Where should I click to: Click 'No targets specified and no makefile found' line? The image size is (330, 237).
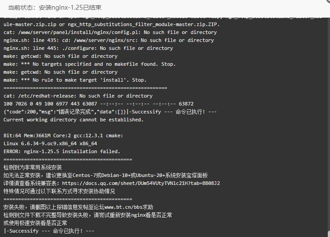[x=89, y=64]
